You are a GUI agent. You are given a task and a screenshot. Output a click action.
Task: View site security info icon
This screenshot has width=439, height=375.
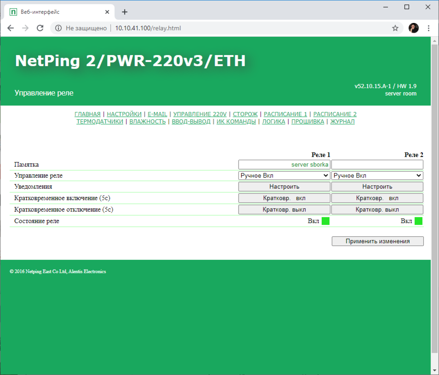[58, 28]
